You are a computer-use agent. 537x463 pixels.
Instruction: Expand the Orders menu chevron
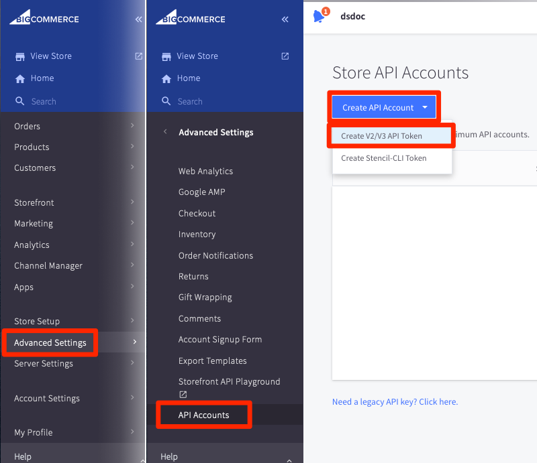point(132,125)
